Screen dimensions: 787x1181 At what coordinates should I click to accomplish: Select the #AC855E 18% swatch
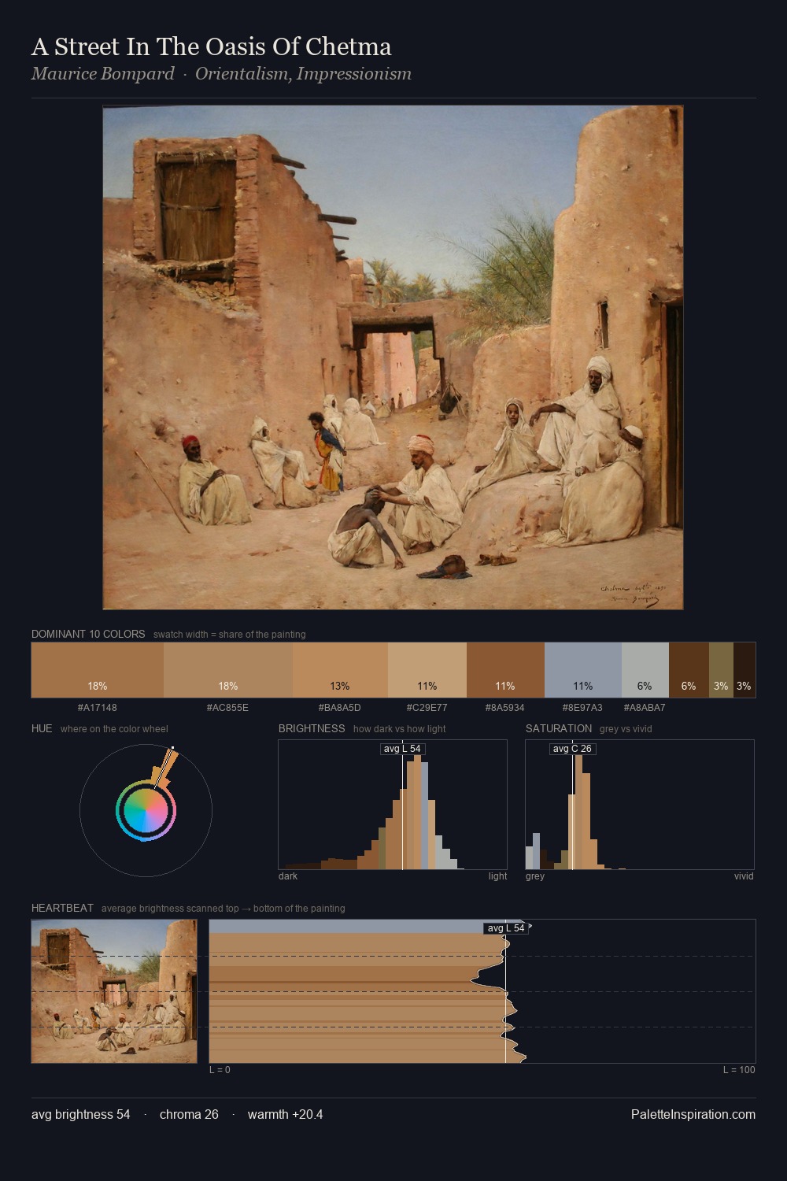(228, 670)
